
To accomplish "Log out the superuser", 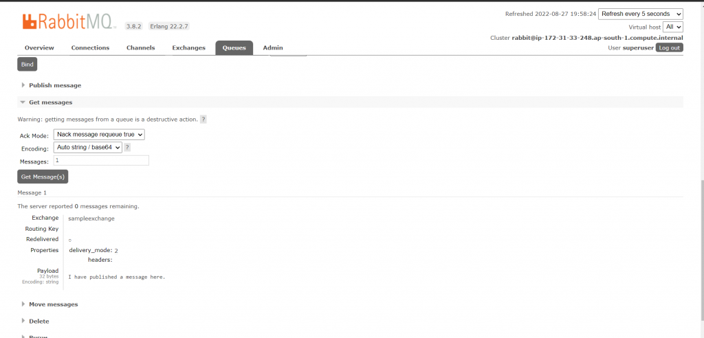I will (x=670, y=47).
